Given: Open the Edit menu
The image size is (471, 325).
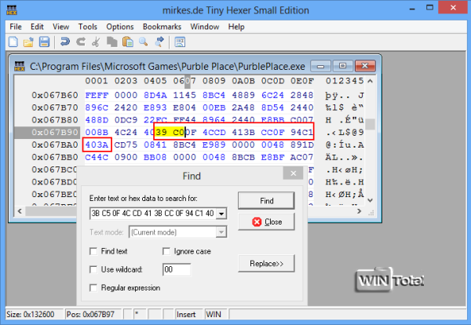Looking at the screenshot, I should pos(37,27).
